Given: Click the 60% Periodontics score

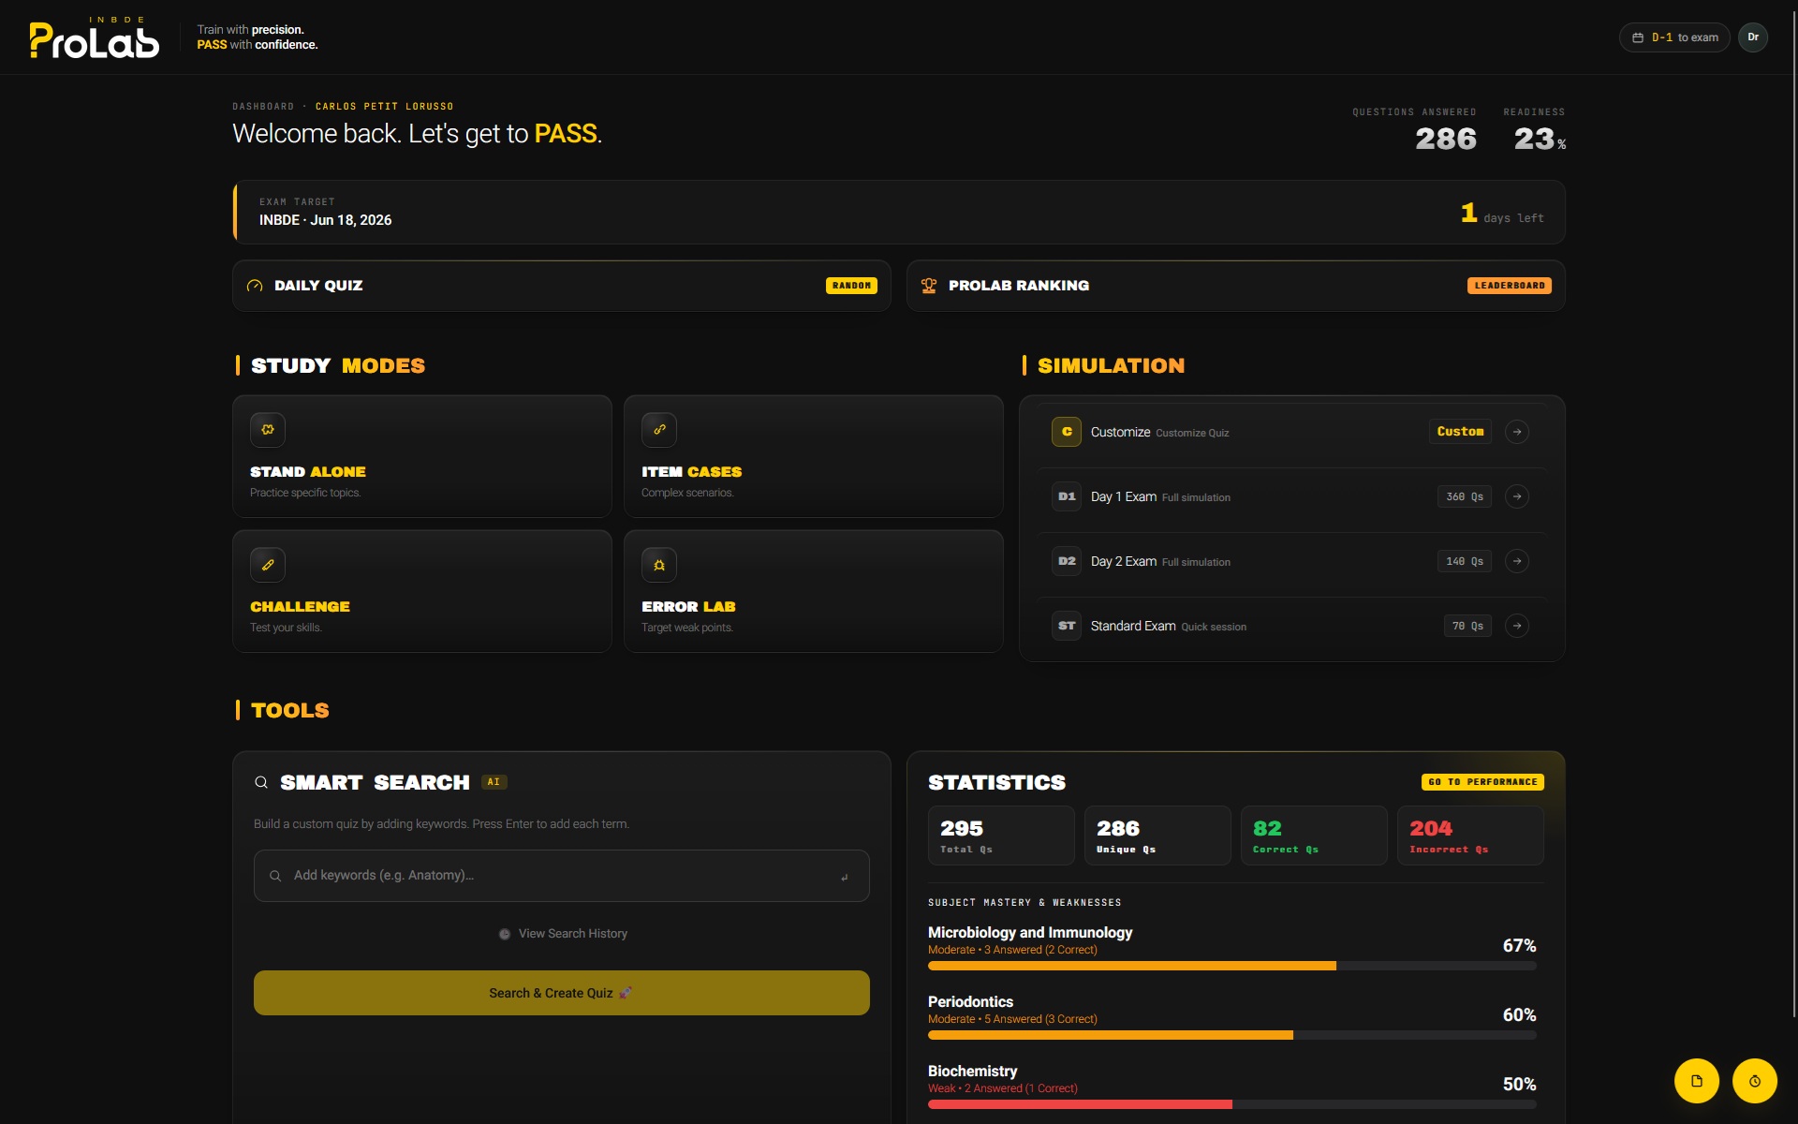Looking at the screenshot, I should 1519,1015.
